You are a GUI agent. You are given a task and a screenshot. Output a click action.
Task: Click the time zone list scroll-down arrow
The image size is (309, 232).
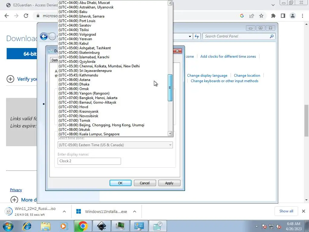click(170, 134)
